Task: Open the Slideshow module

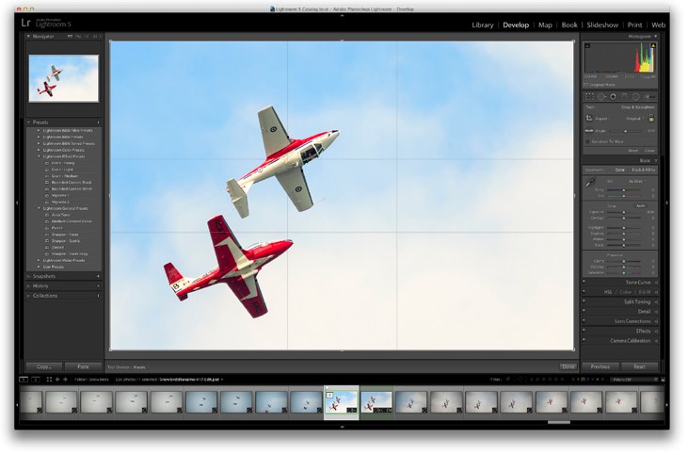Action: 602,25
